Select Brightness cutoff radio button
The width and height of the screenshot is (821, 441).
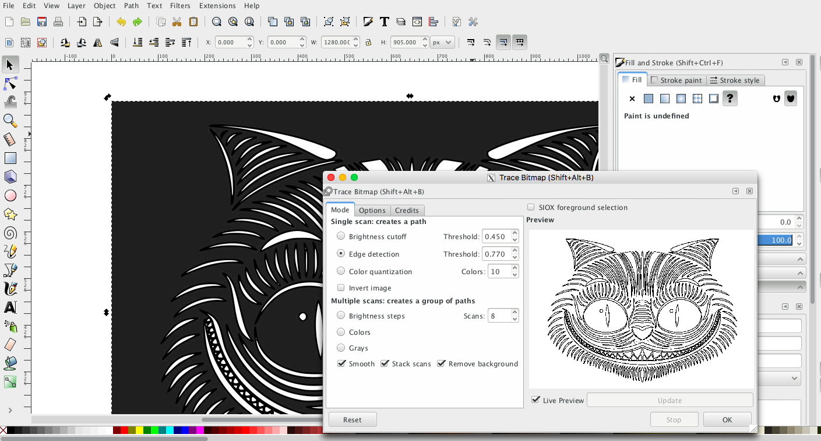[x=341, y=236]
